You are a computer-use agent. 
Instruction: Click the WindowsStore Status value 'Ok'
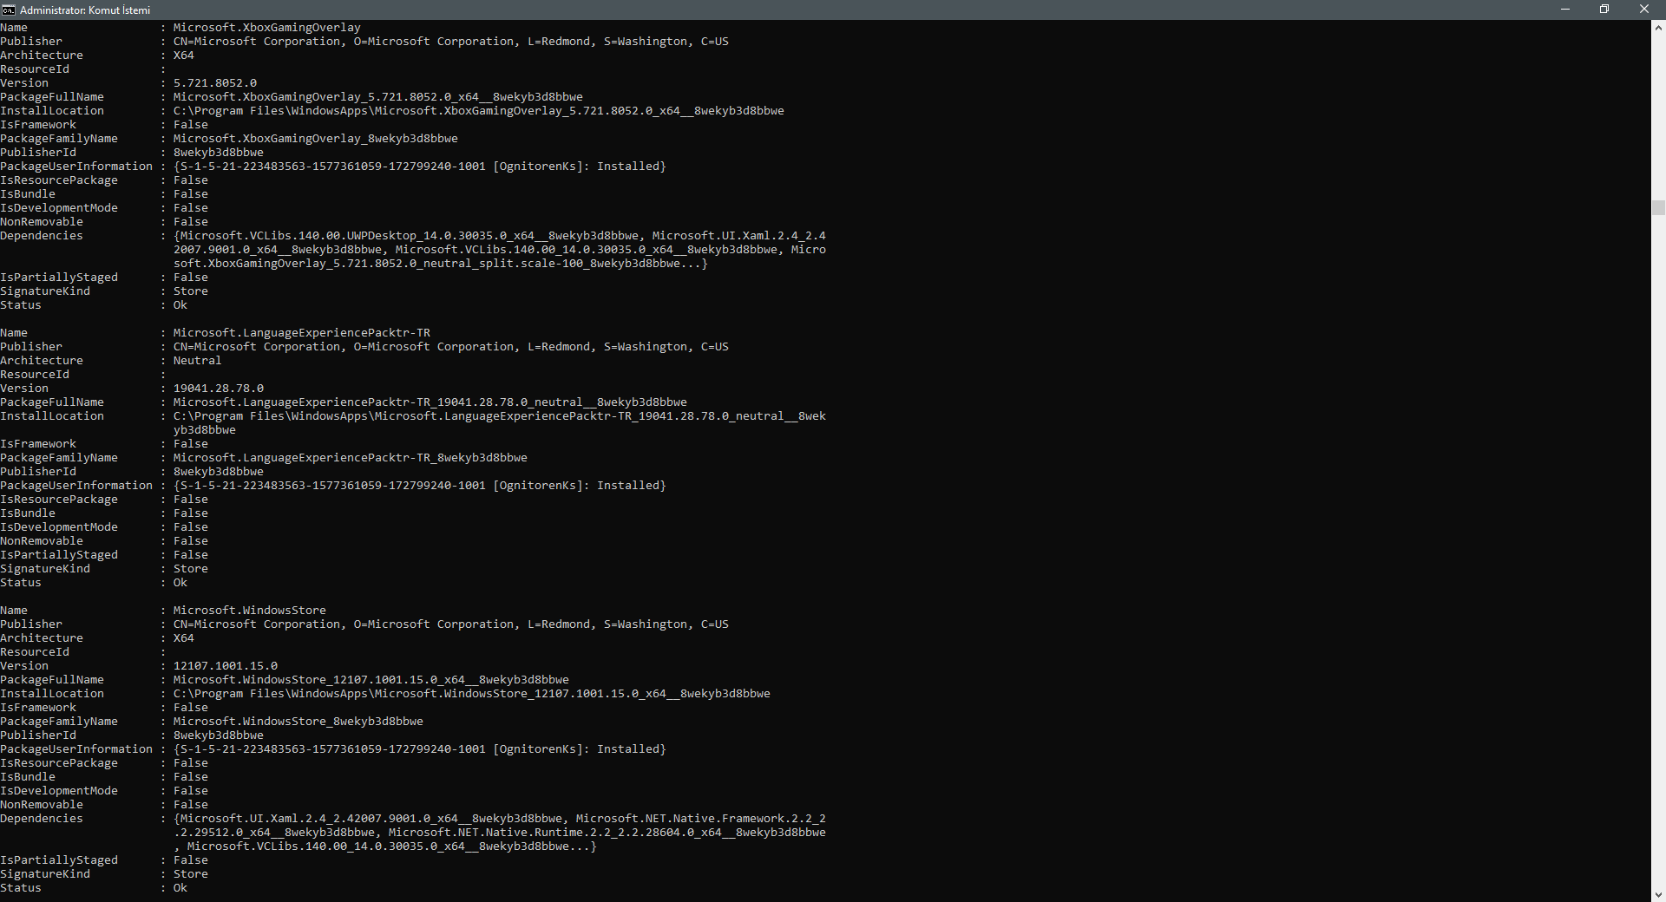(x=180, y=888)
